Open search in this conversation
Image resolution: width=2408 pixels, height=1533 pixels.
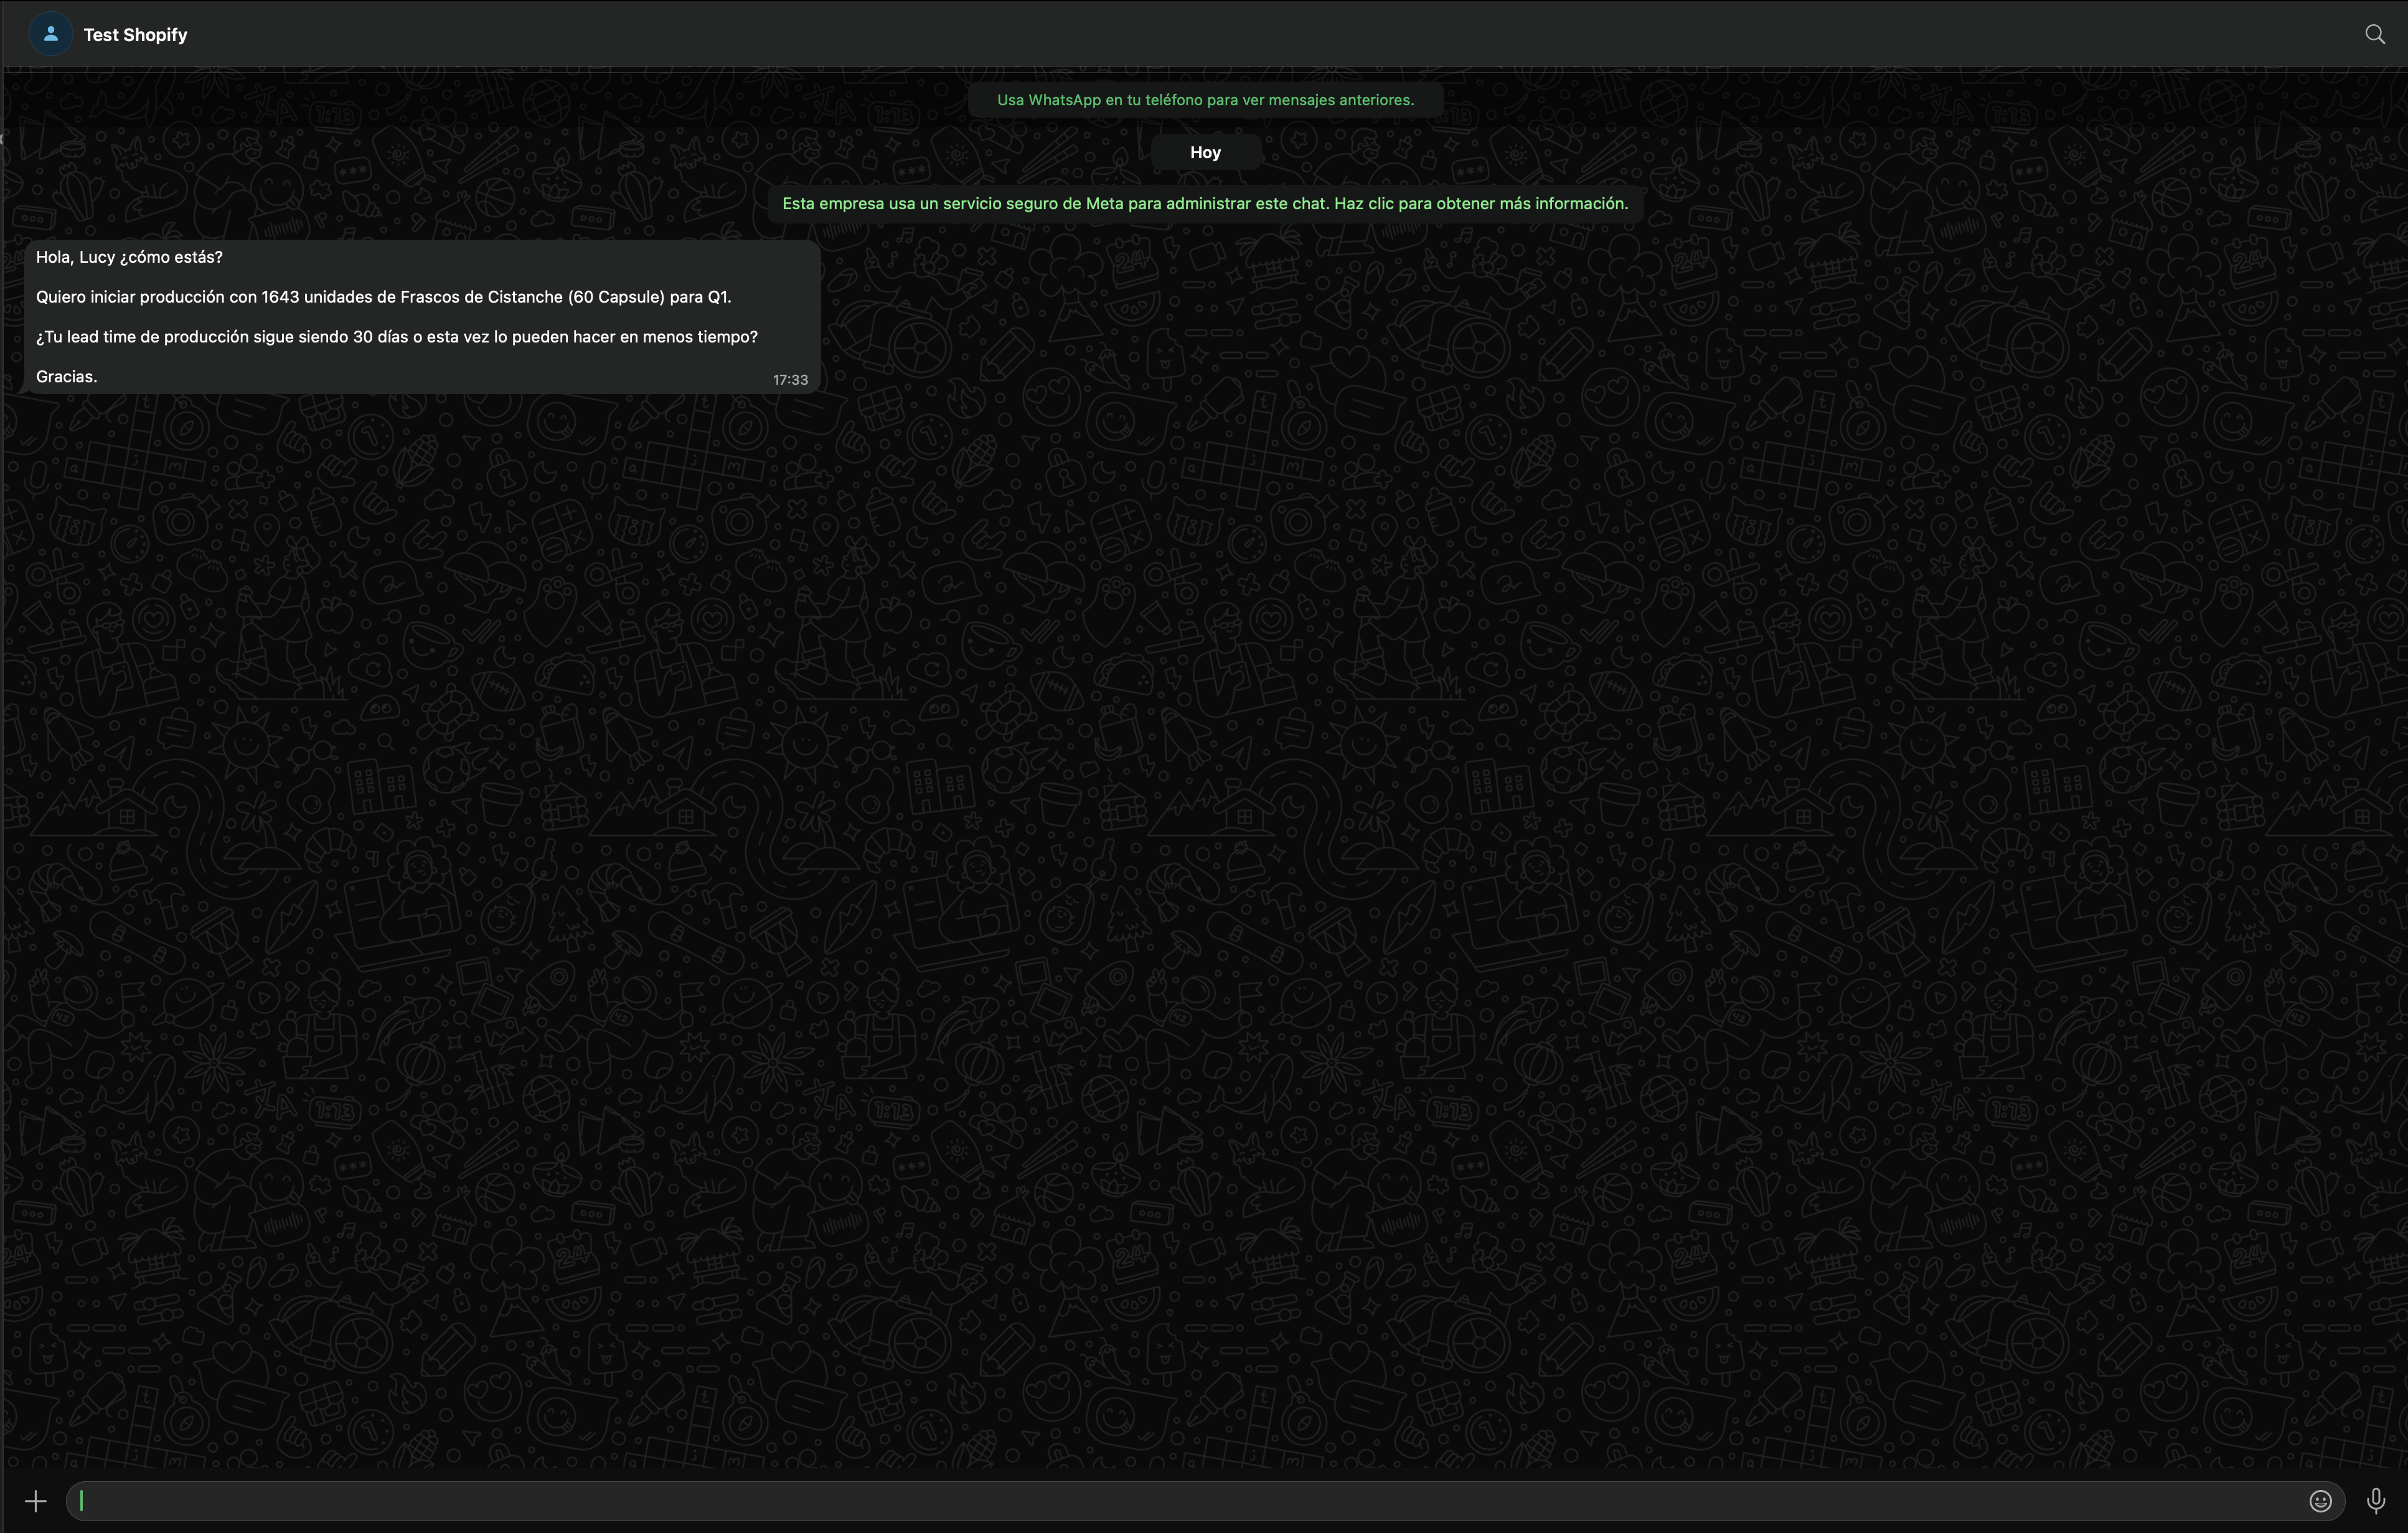[x=2374, y=35]
